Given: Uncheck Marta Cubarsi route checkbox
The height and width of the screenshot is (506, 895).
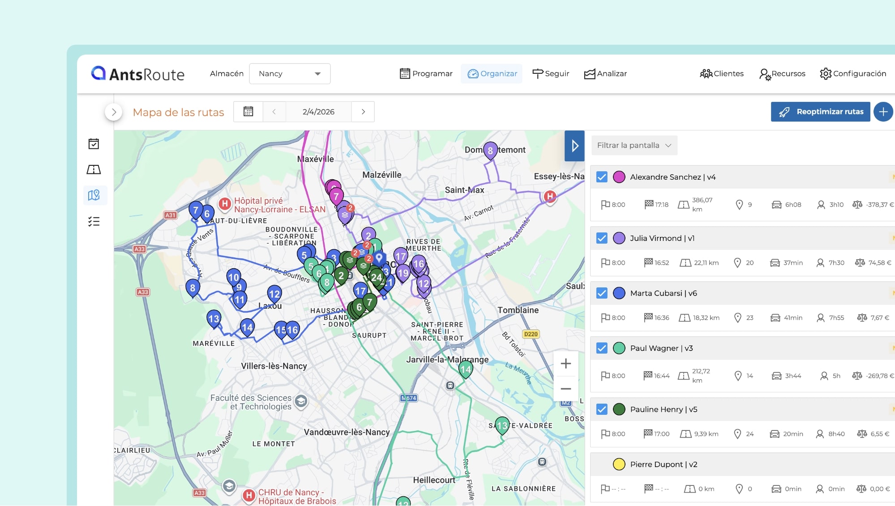Looking at the screenshot, I should (x=602, y=293).
